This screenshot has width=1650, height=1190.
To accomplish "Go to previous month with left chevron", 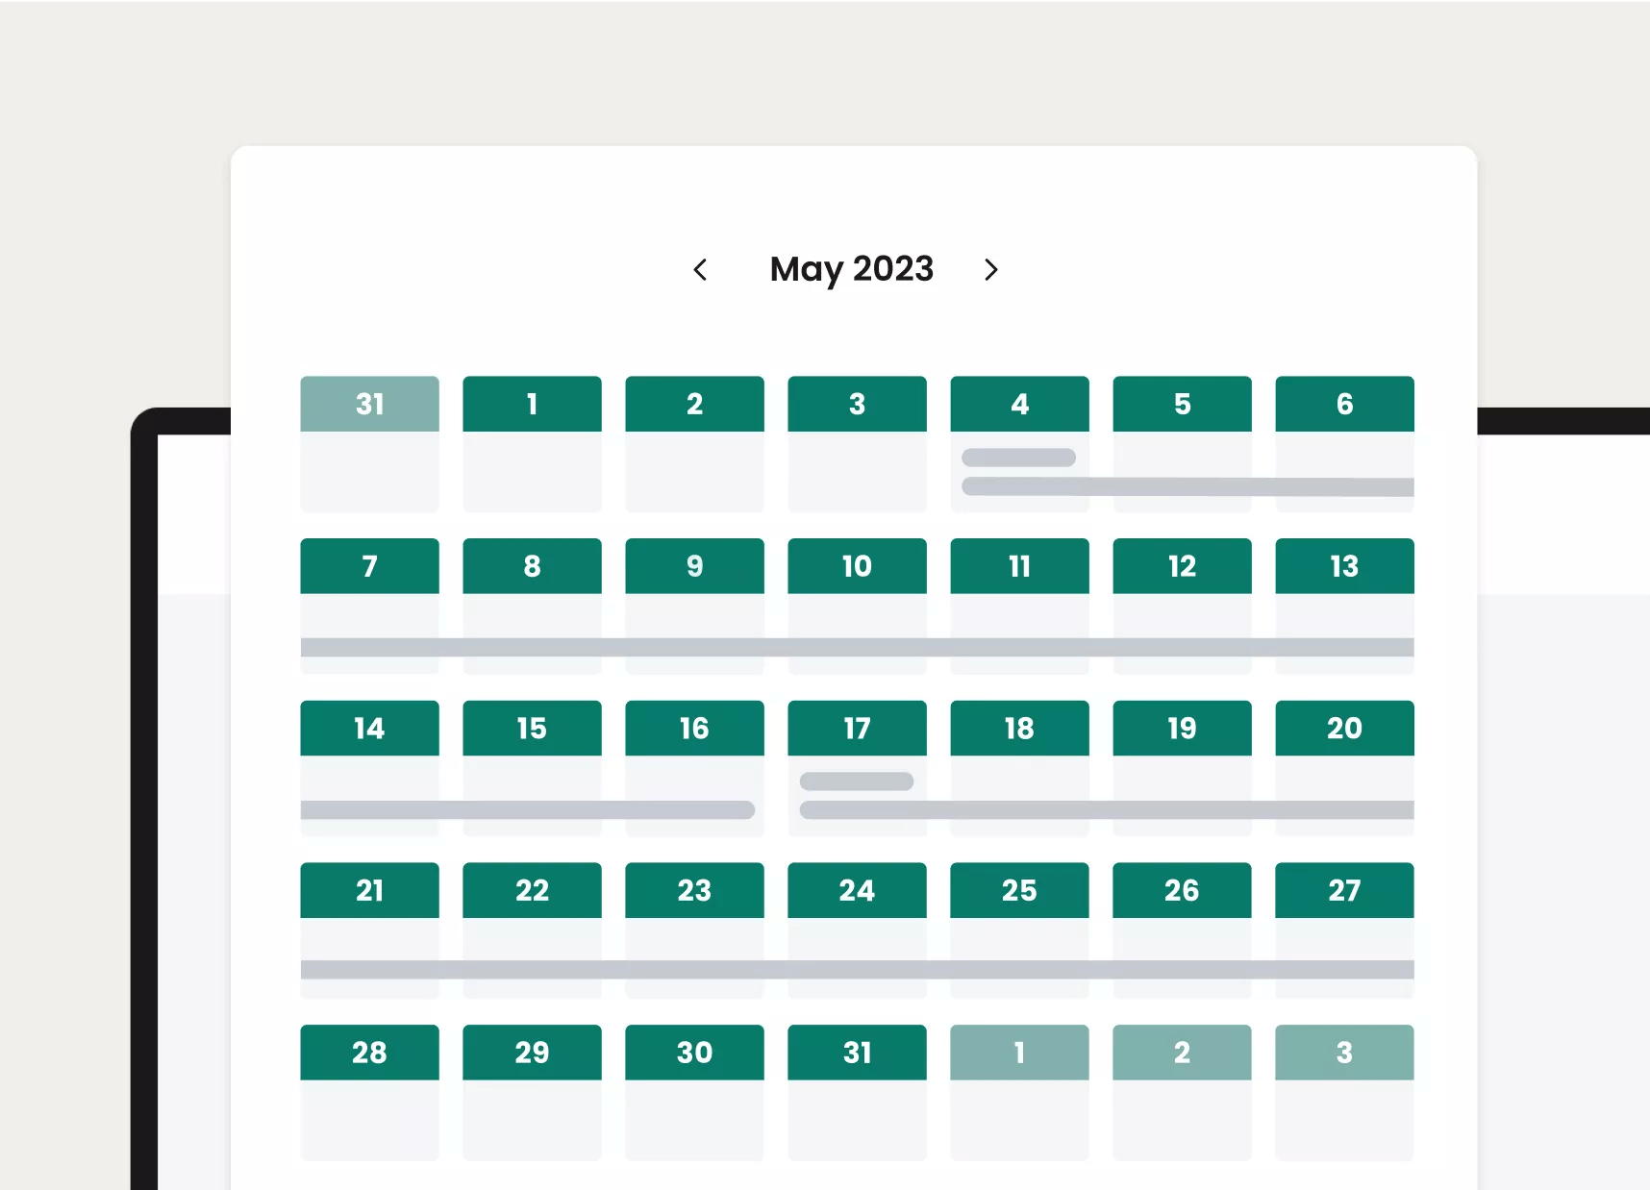I will click(701, 270).
